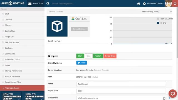Select Players in the sidebar
This screenshot has width=178, height=100.
click(x=22, y=25)
